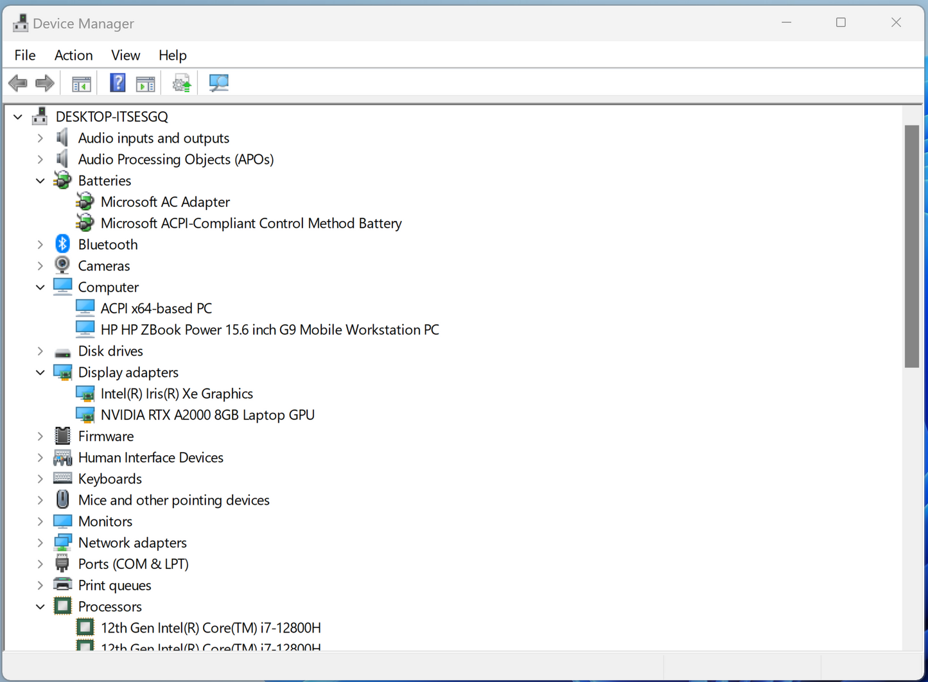Collapse the Computer category

[40, 287]
